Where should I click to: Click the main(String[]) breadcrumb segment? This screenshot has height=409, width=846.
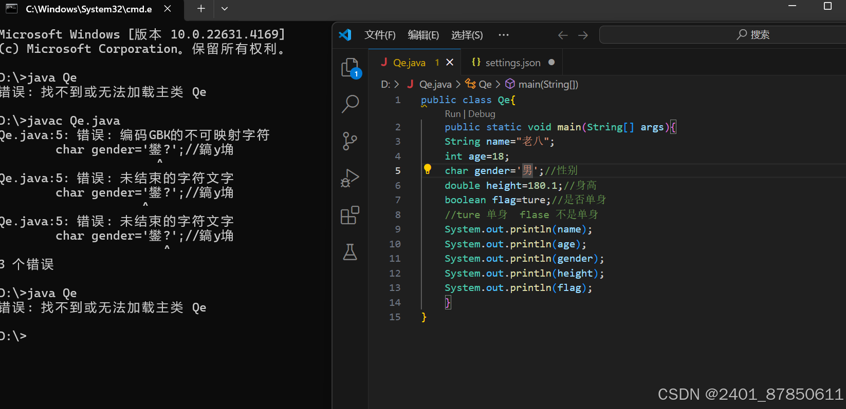click(x=542, y=84)
